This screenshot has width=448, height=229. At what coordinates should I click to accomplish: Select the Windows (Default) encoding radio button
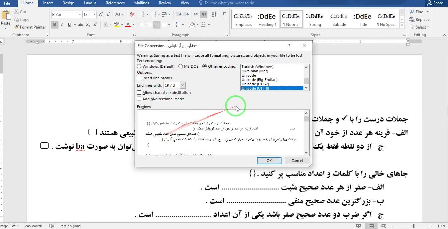(x=139, y=66)
